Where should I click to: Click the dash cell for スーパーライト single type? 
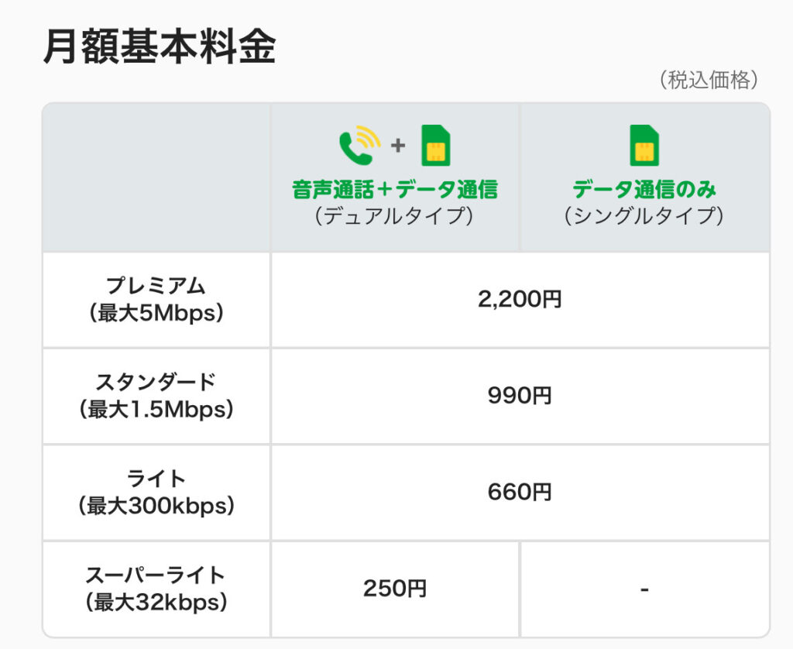(x=645, y=589)
